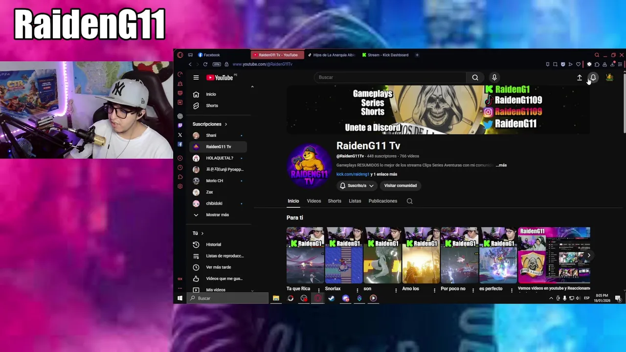Click the heart bookmark icon

tap(578, 64)
